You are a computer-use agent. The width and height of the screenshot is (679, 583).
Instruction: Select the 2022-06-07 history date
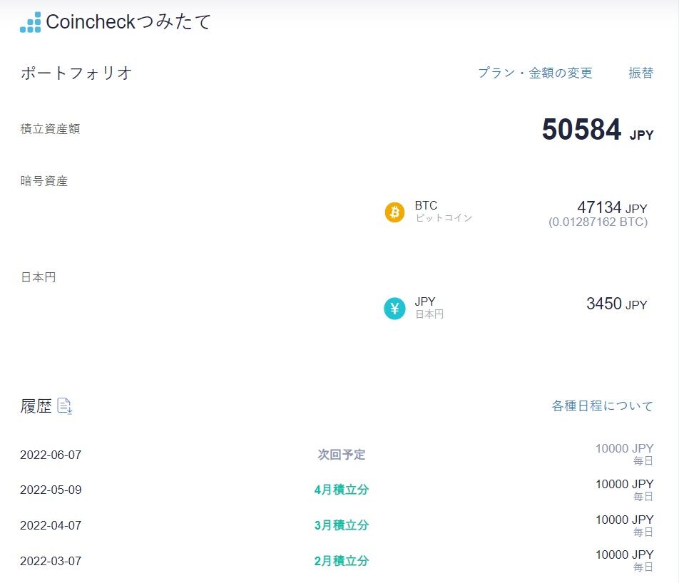coord(51,455)
